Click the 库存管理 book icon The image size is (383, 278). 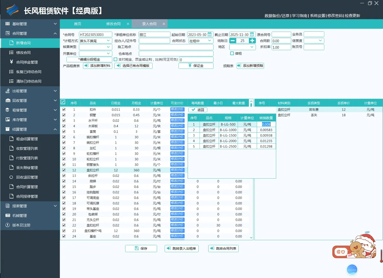(x=7, y=119)
